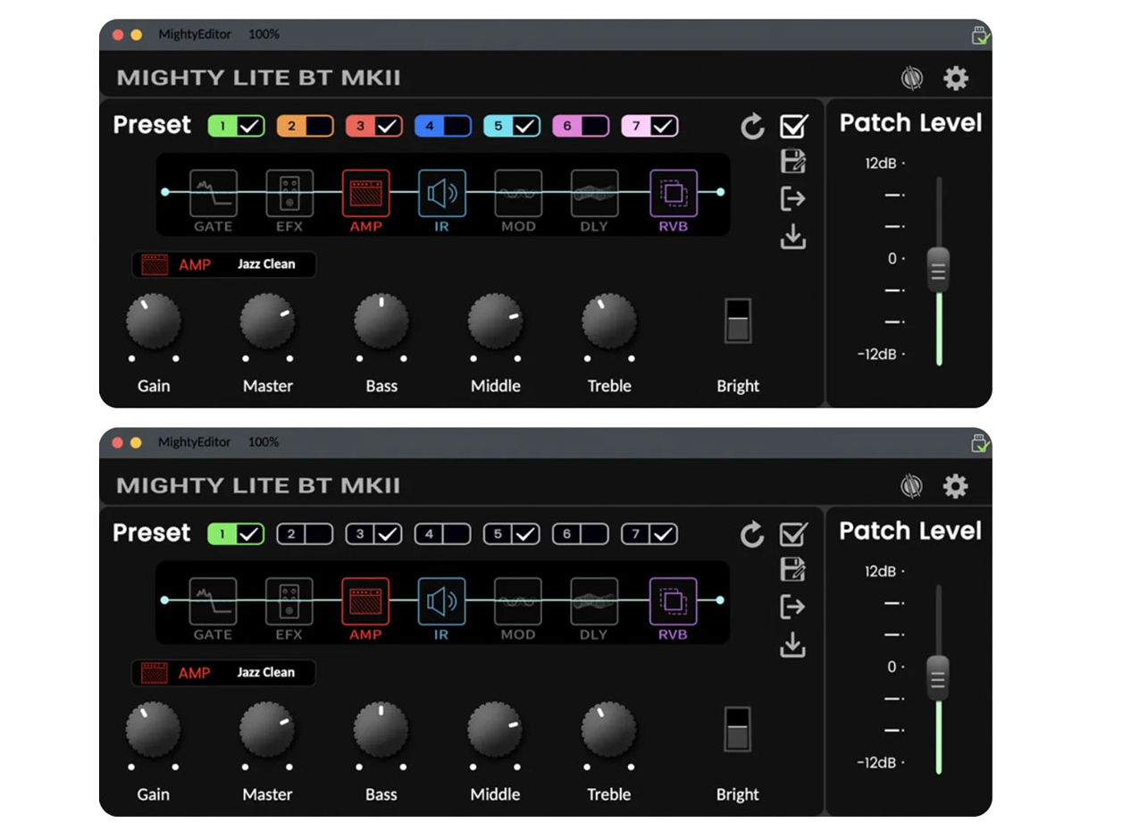1139x831 pixels.
Task: Open the Jazz Clean amp selector in the bottom window
Action: pos(224,673)
